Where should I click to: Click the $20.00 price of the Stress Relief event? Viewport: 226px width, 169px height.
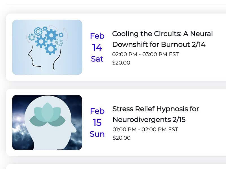[x=121, y=138]
